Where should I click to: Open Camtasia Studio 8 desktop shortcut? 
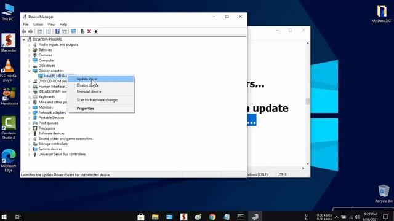[x=9, y=128]
